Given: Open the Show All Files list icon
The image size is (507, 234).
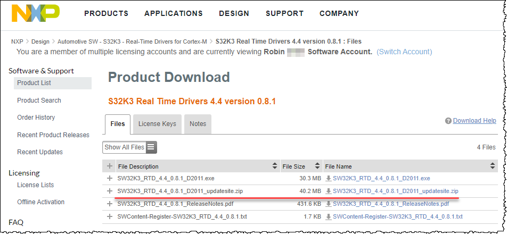Looking at the screenshot, I should pyautogui.click(x=151, y=147).
